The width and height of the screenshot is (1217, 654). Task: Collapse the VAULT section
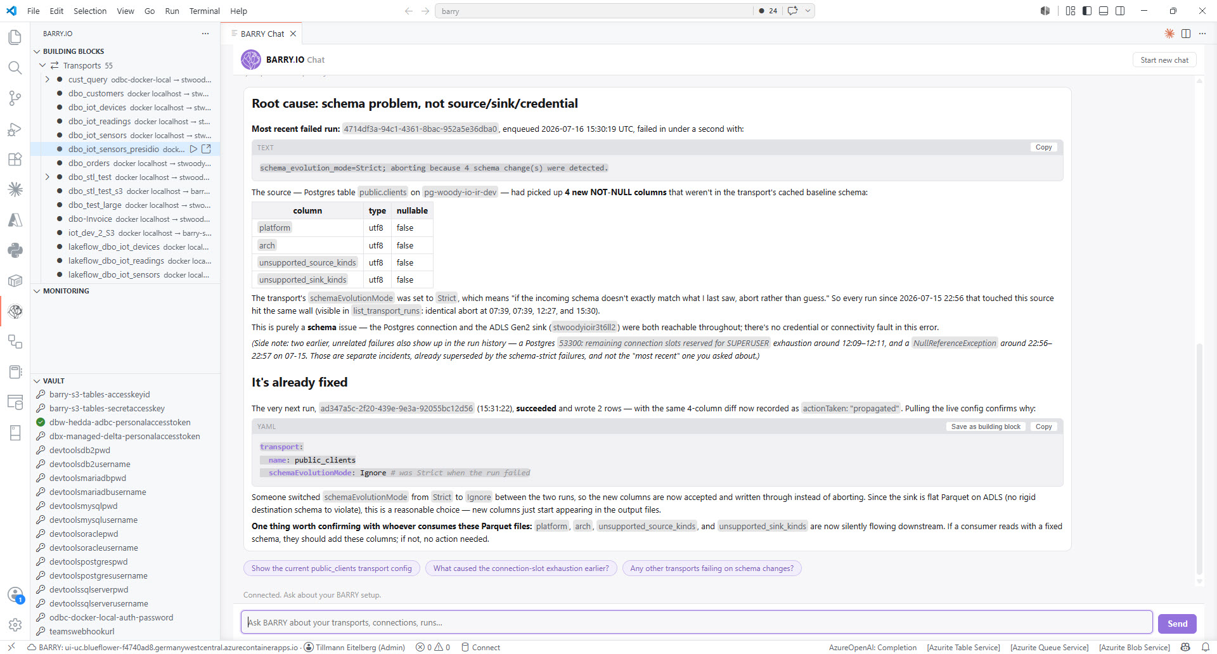click(x=37, y=381)
